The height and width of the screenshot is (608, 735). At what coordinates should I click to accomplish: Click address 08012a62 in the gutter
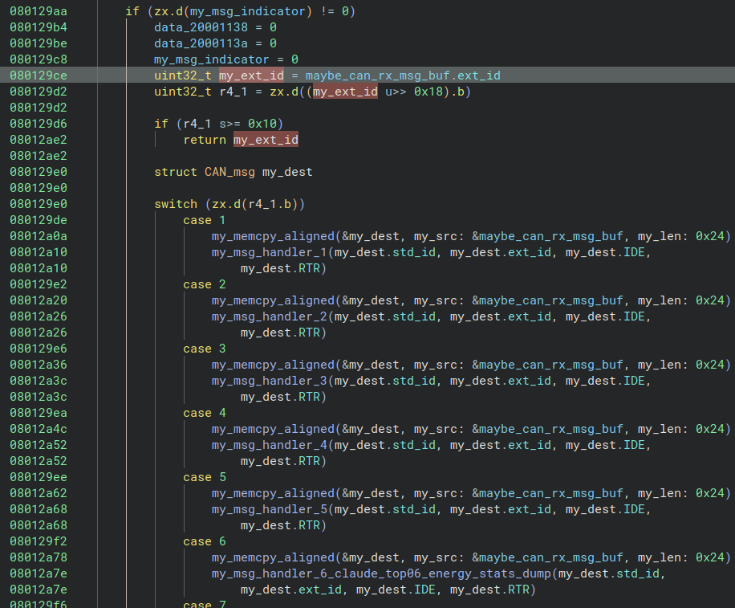click(x=39, y=493)
